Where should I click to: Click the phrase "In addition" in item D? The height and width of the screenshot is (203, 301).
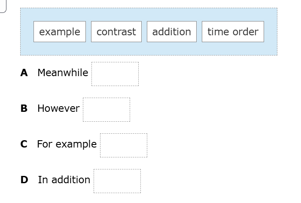[x=64, y=180]
